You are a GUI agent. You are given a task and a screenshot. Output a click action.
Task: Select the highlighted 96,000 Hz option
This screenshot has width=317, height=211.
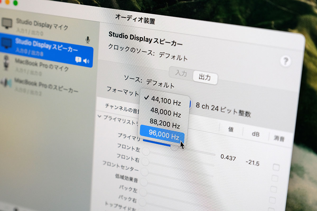click(163, 135)
